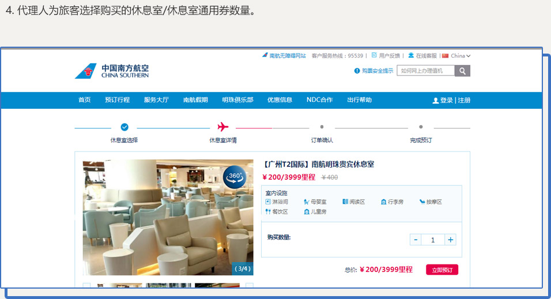Click the 儿童房 children's room icon
This screenshot has width=551, height=299.
[x=307, y=212]
